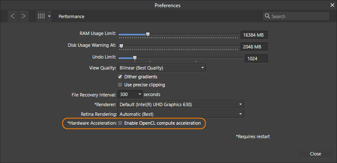Go back to previous preferences page

pyautogui.click(x=13, y=16)
